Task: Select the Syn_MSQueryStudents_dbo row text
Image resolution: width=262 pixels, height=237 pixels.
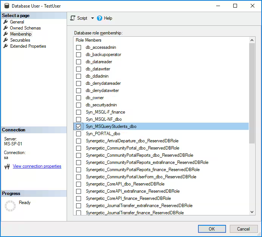Action: (111, 126)
